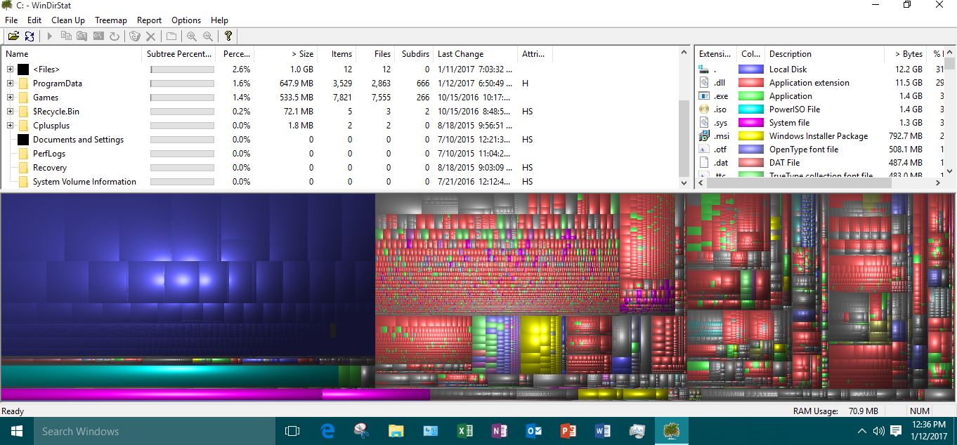This screenshot has height=445, width=957.
Task: Sort by the Description column header
Action: coord(824,54)
